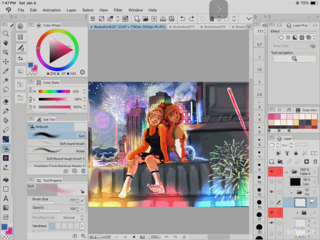Delete layer with the trash icon

point(315,162)
